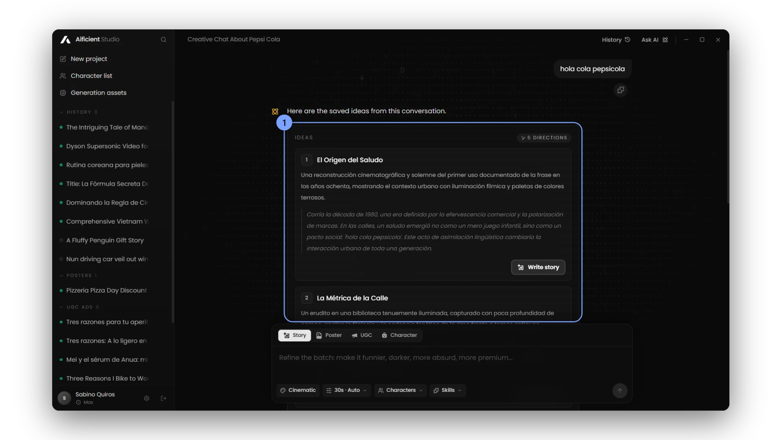The height and width of the screenshot is (440, 782).
Task: Click the New project pencil icon
Action: pyautogui.click(x=63, y=59)
